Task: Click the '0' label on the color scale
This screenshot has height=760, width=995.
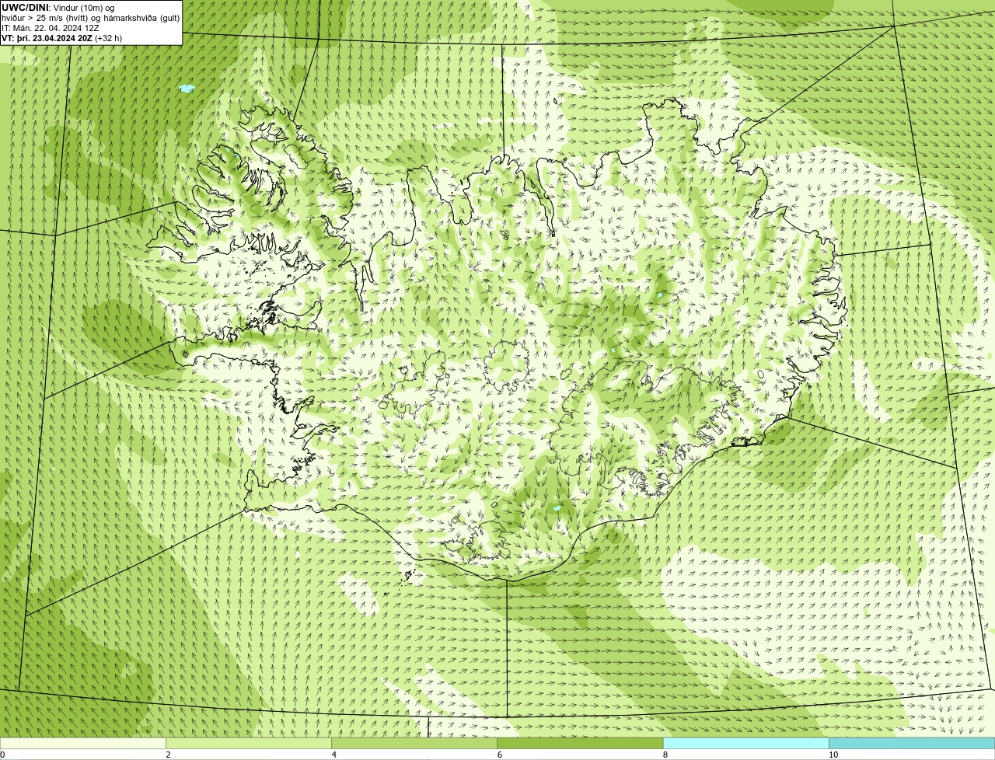Action: coord(2,755)
